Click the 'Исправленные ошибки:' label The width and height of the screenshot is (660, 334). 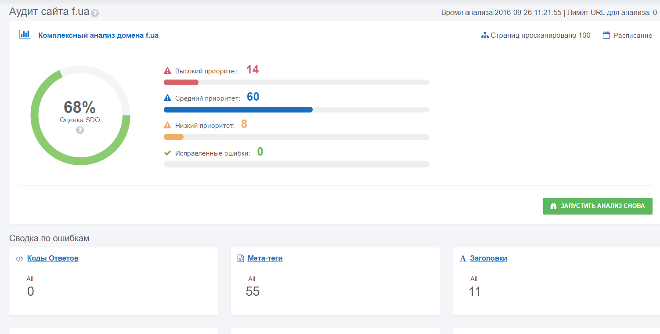click(213, 153)
